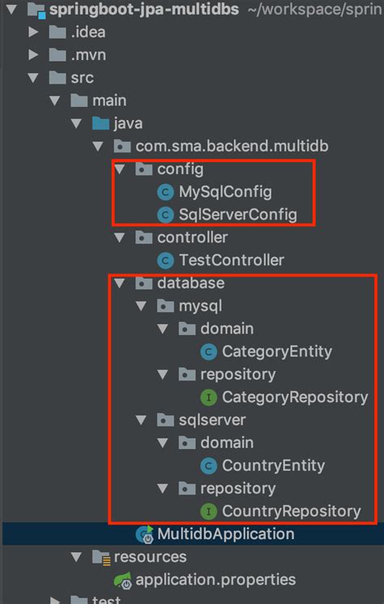Expand the .mvn folder
This screenshot has width=384, height=604.
click(x=34, y=54)
